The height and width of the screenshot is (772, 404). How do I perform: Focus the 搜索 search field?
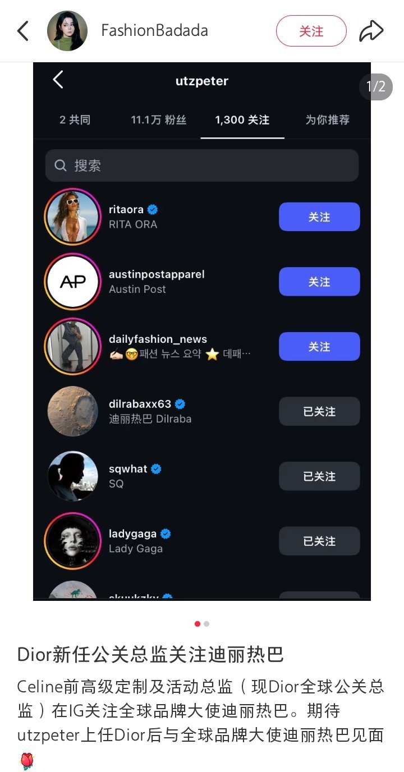pyautogui.click(x=202, y=166)
